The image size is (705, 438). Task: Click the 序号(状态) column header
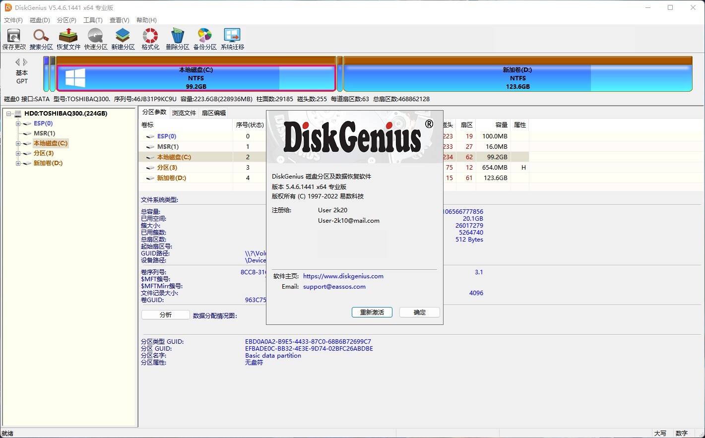pyautogui.click(x=250, y=125)
